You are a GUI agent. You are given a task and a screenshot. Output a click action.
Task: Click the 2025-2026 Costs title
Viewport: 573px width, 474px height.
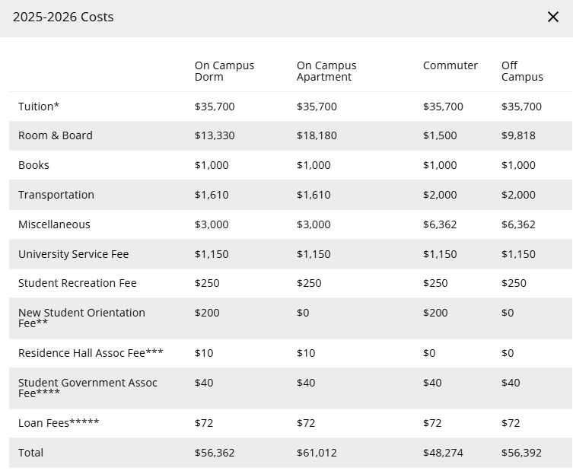(x=63, y=17)
